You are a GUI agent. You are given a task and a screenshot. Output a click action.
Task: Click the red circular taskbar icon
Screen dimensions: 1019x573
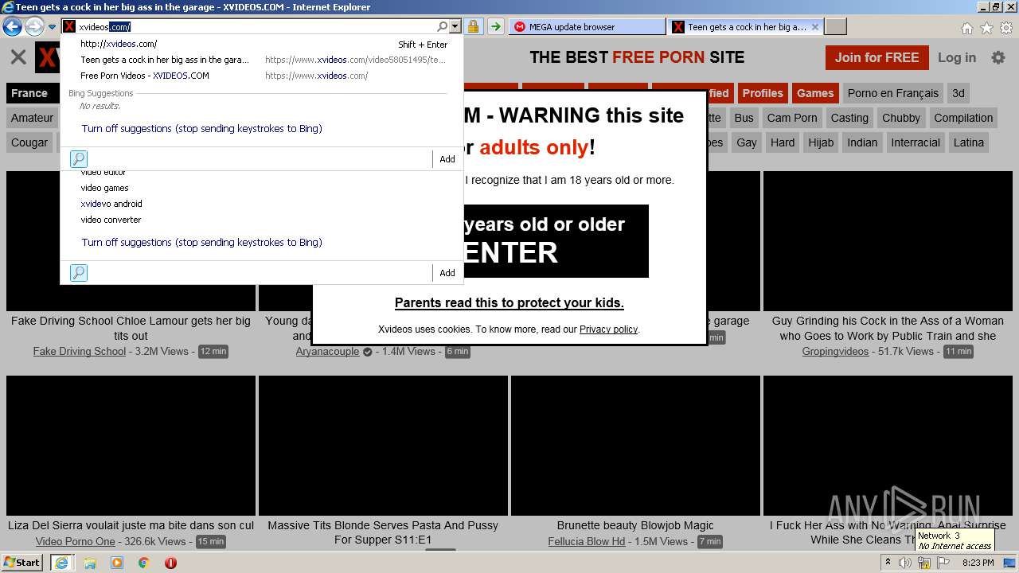pos(170,563)
